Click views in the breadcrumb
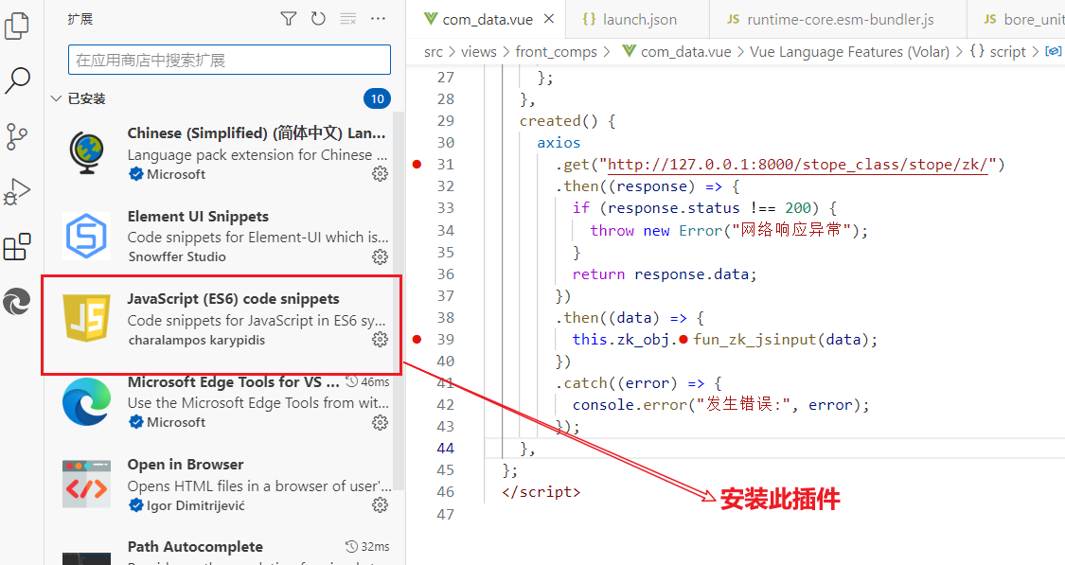Viewport: 1065px width, 565px height. (479, 52)
